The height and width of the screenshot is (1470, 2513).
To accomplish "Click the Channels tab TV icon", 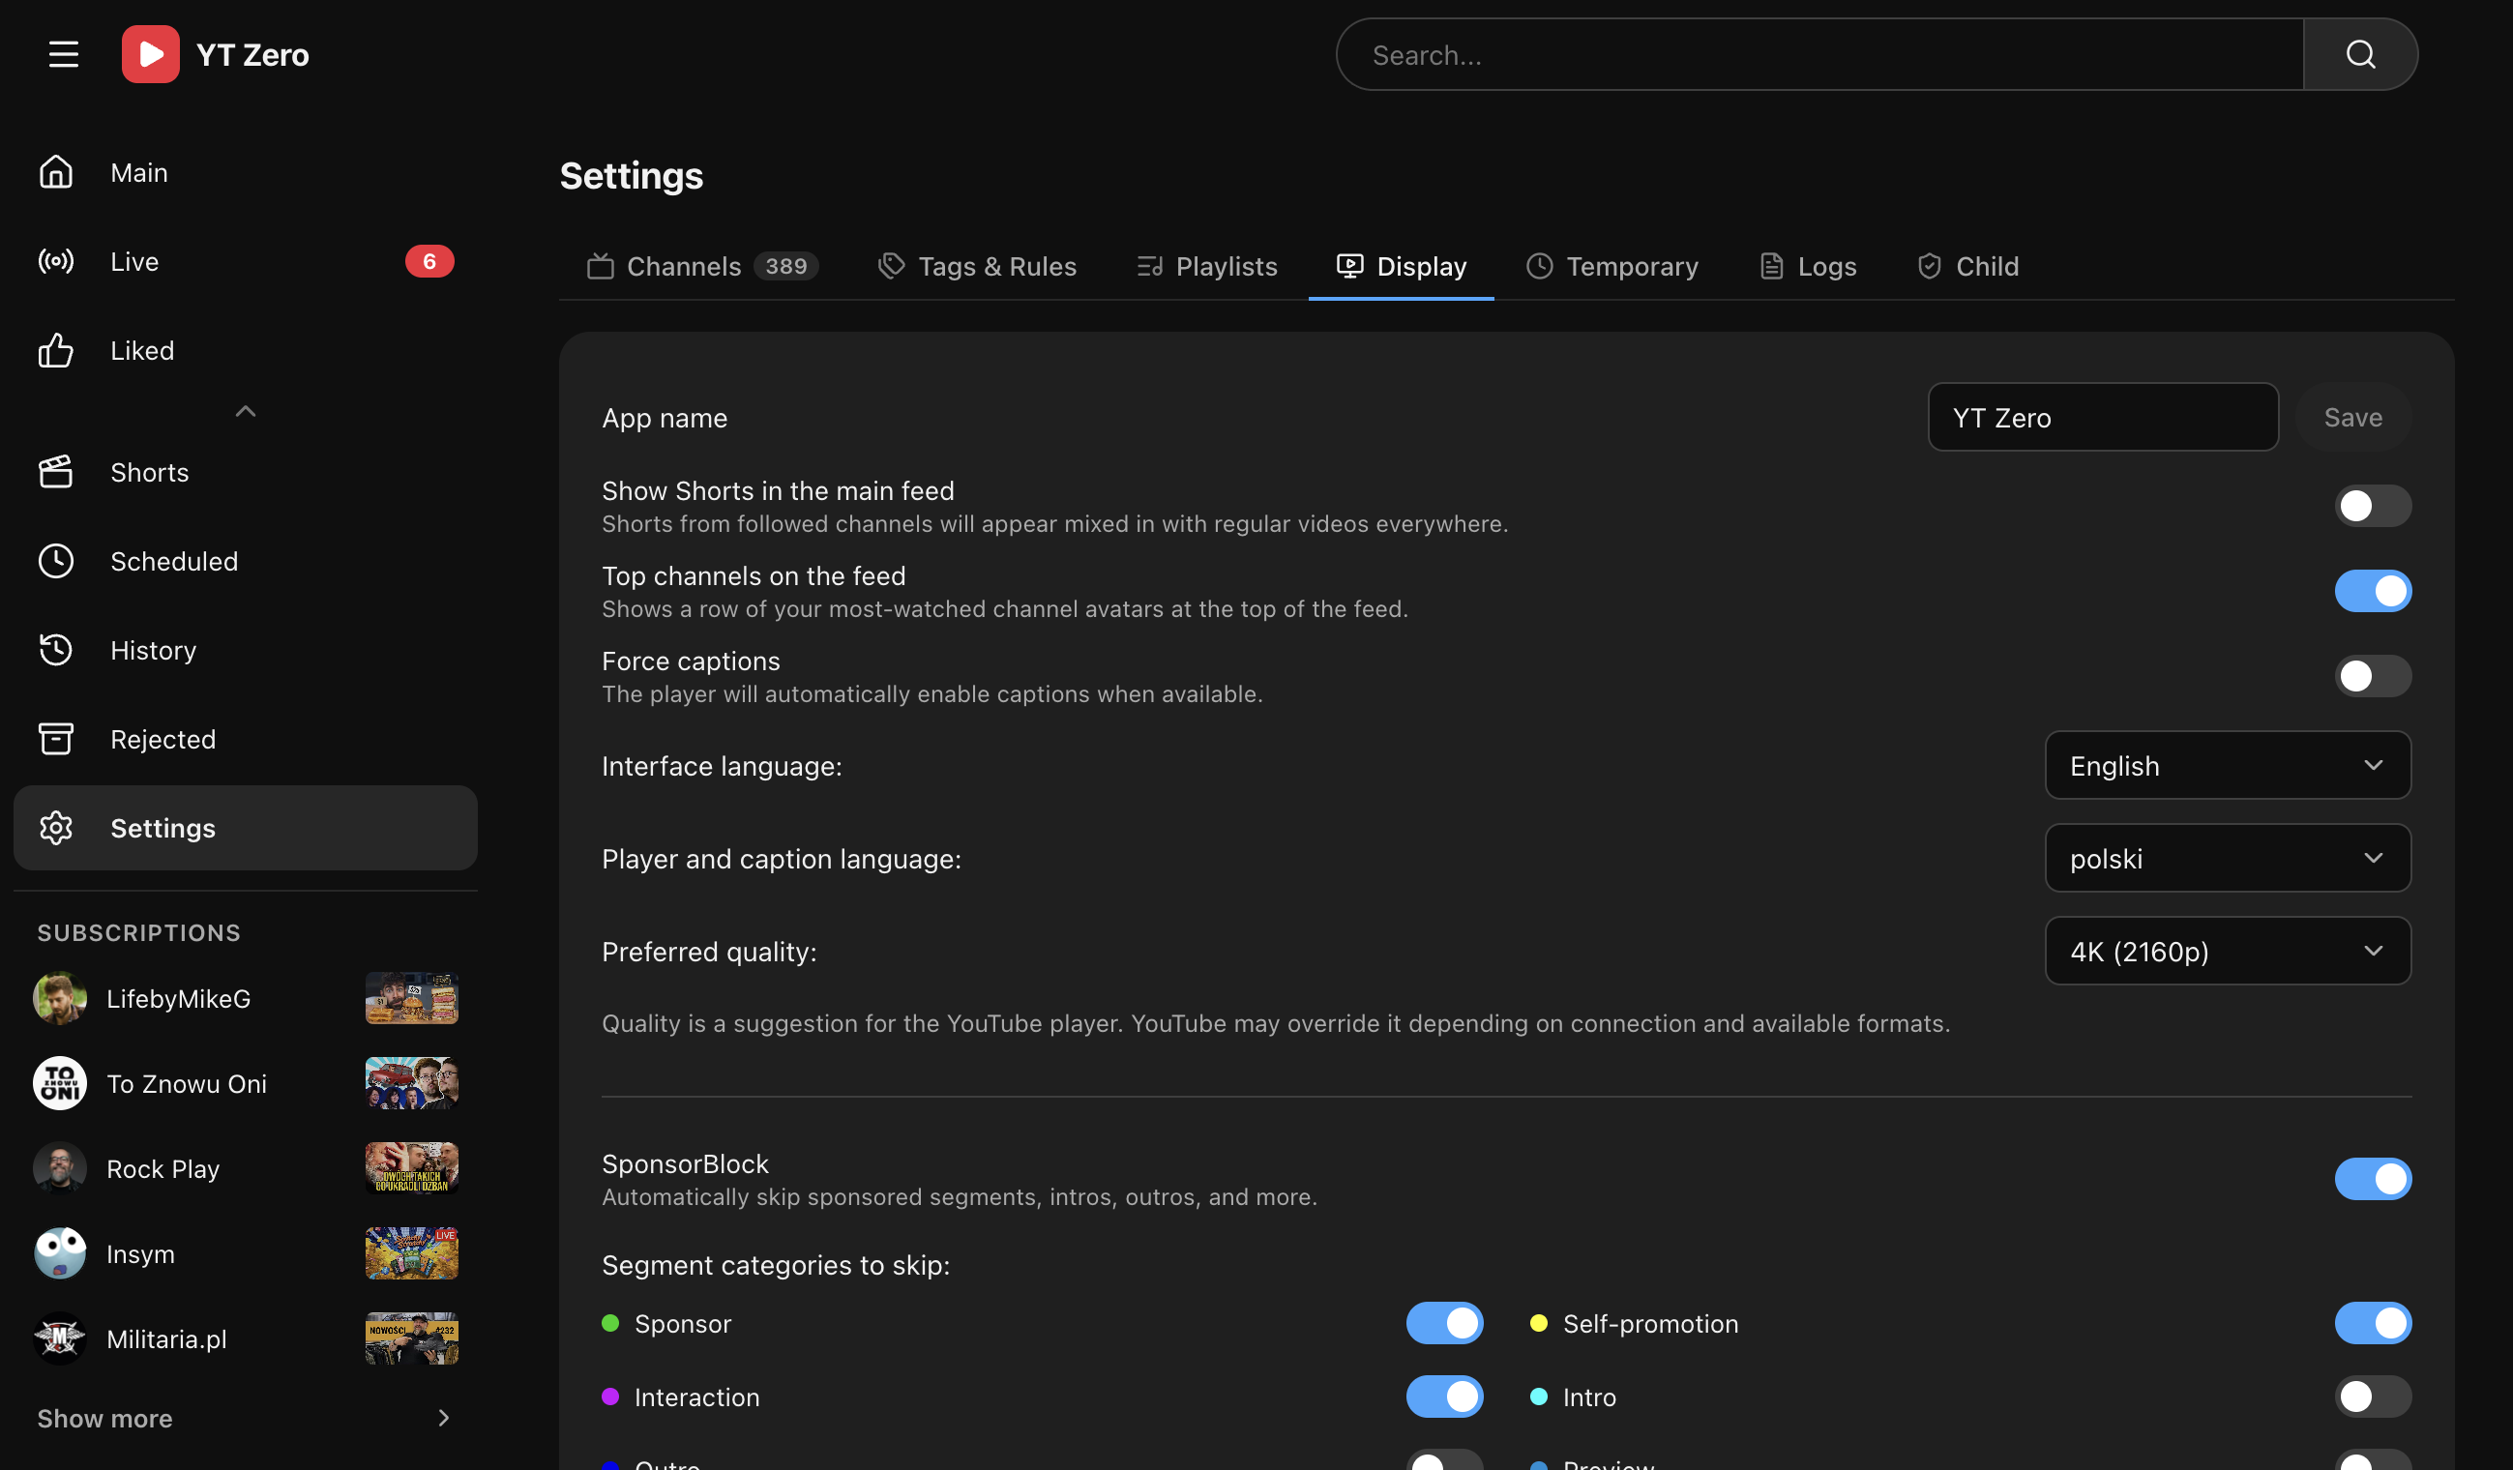I will click(x=601, y=266).
